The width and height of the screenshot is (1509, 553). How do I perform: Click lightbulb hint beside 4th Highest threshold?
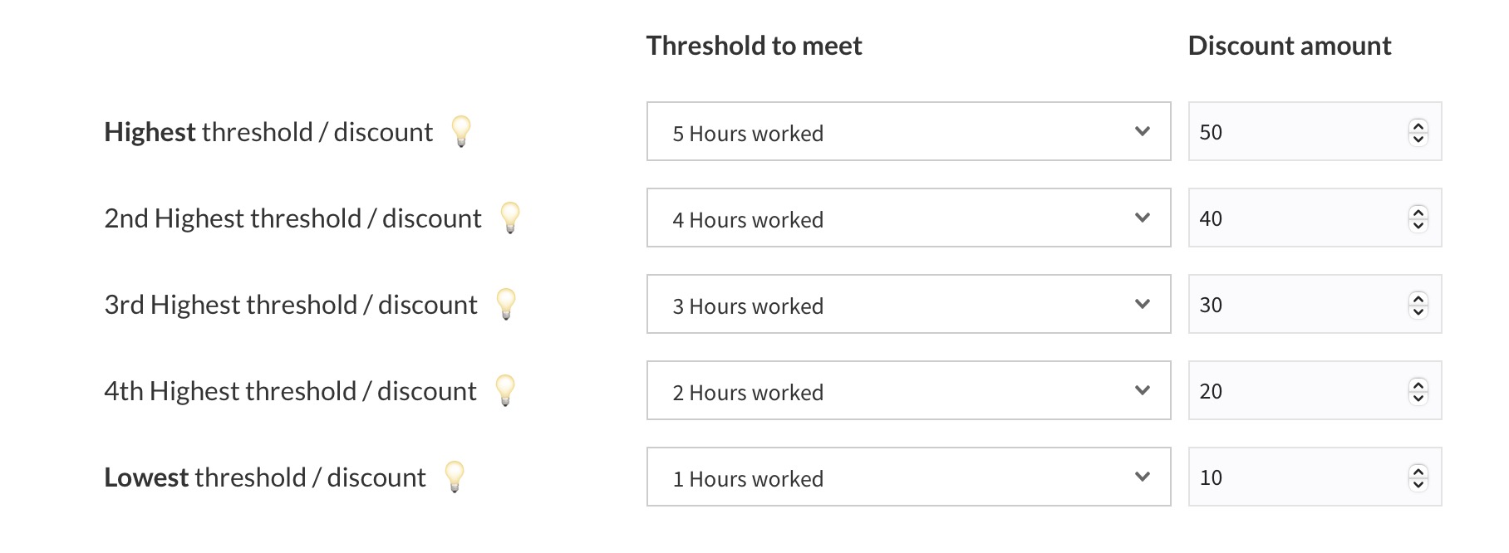point(505,390)
